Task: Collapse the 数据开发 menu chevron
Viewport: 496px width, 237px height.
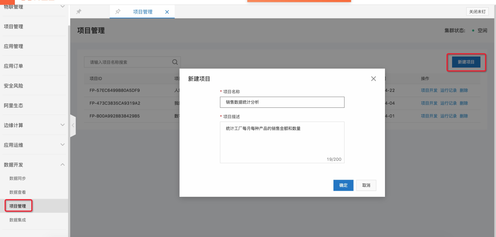Action: (x=63, y=164)
